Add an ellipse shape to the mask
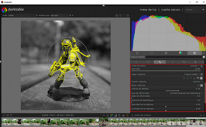The image size is (206, 127). [187, 78]
